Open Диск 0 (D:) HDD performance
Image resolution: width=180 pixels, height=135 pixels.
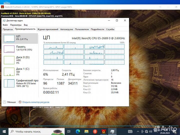point(20,60)
